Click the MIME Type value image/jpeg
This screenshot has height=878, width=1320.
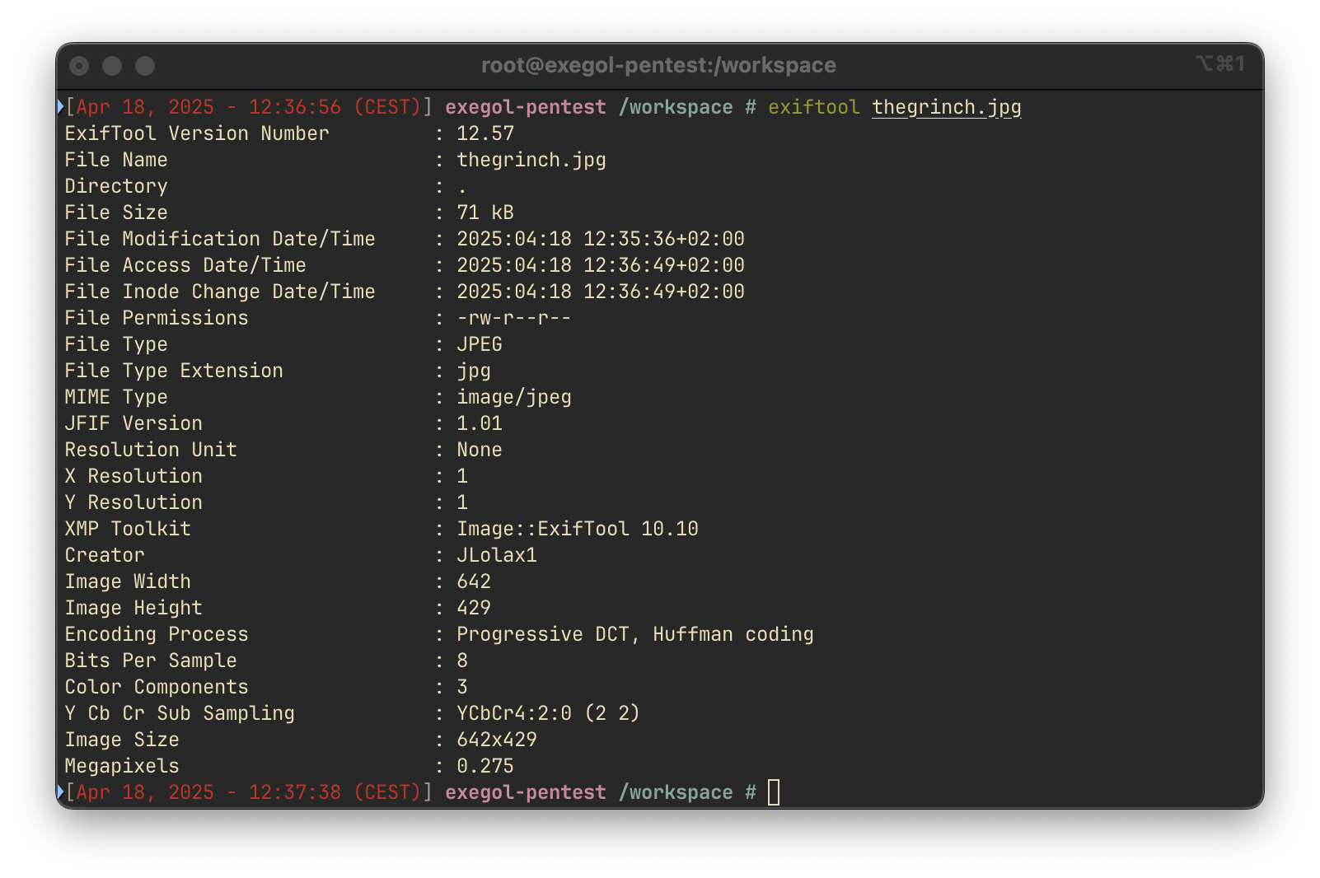click(514, 397)
